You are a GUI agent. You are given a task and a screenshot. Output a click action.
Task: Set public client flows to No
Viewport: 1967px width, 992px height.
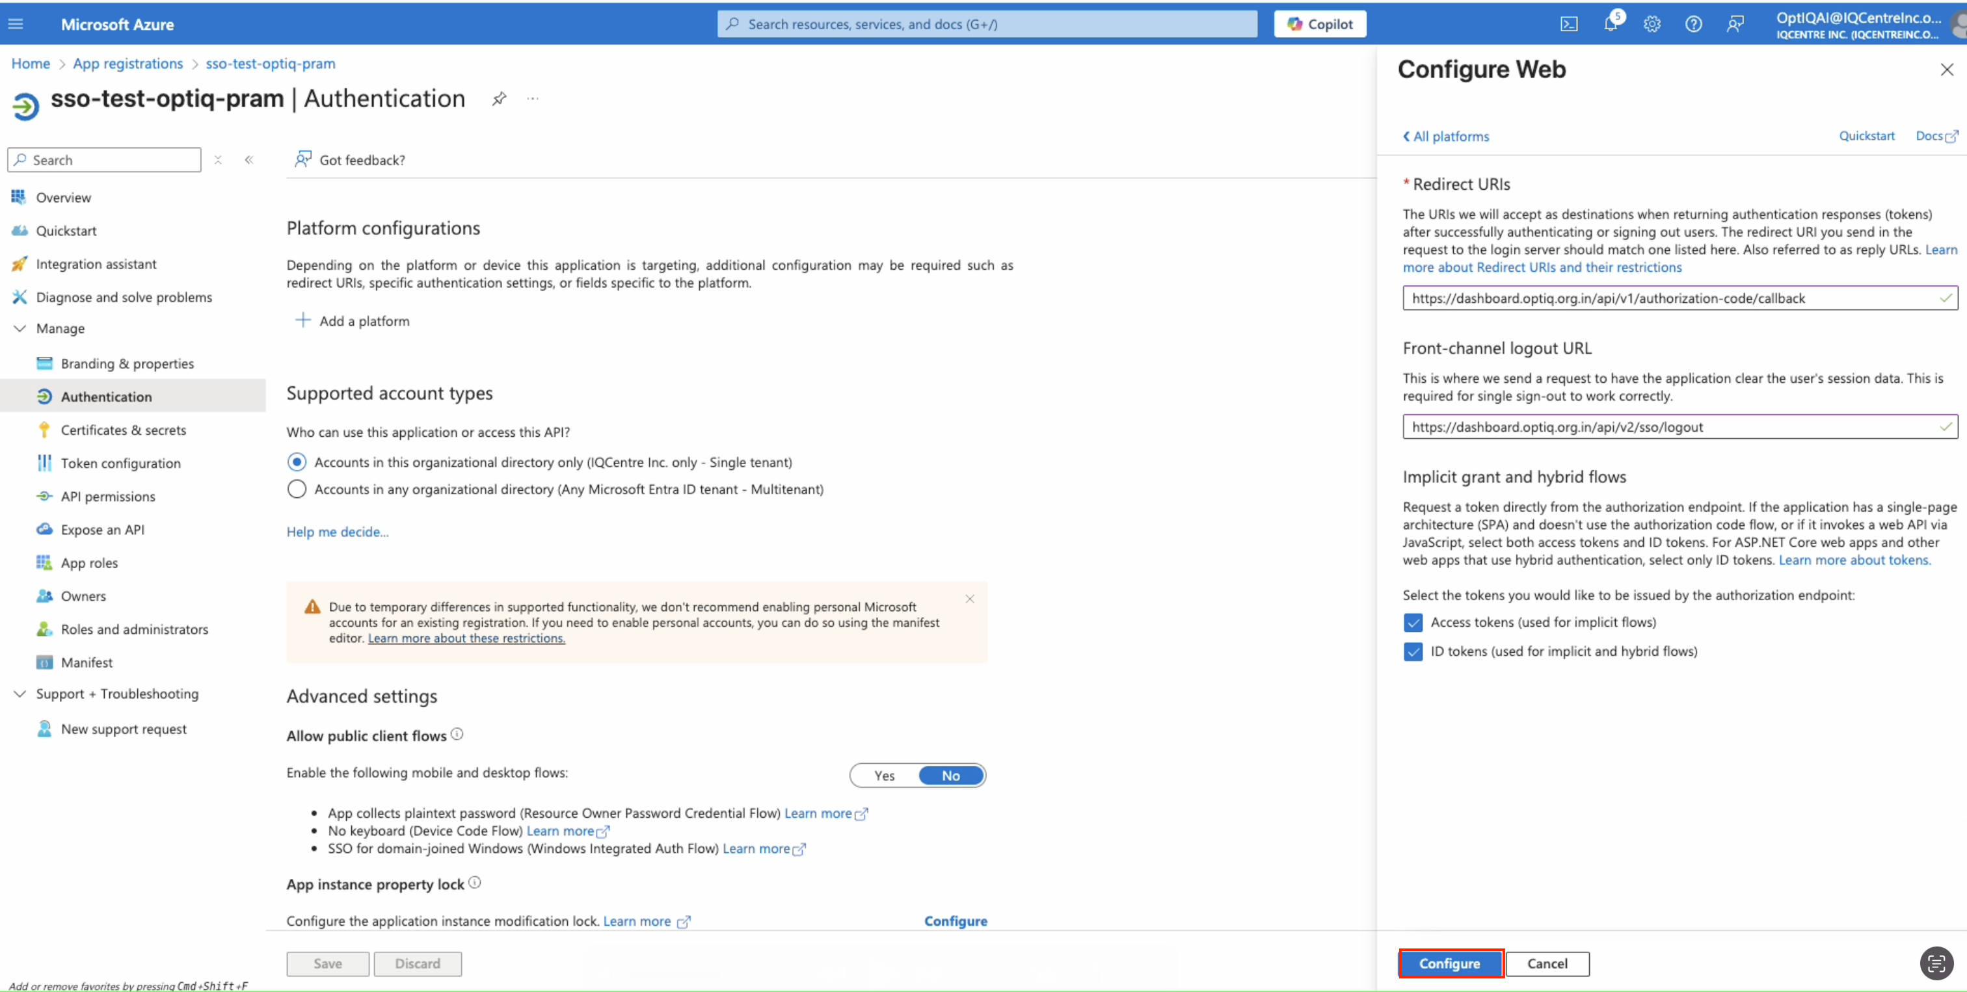(x=951, y=776)
